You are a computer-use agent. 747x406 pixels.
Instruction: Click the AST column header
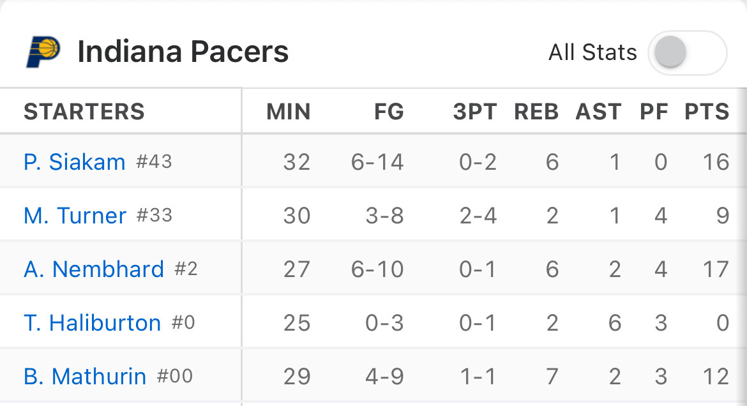click(x=598, y=112)
